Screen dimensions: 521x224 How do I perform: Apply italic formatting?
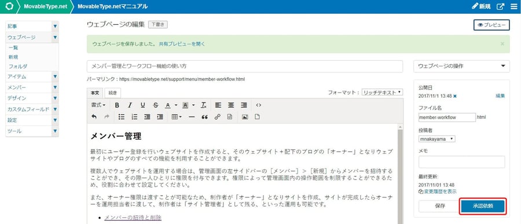pos(130,105)
